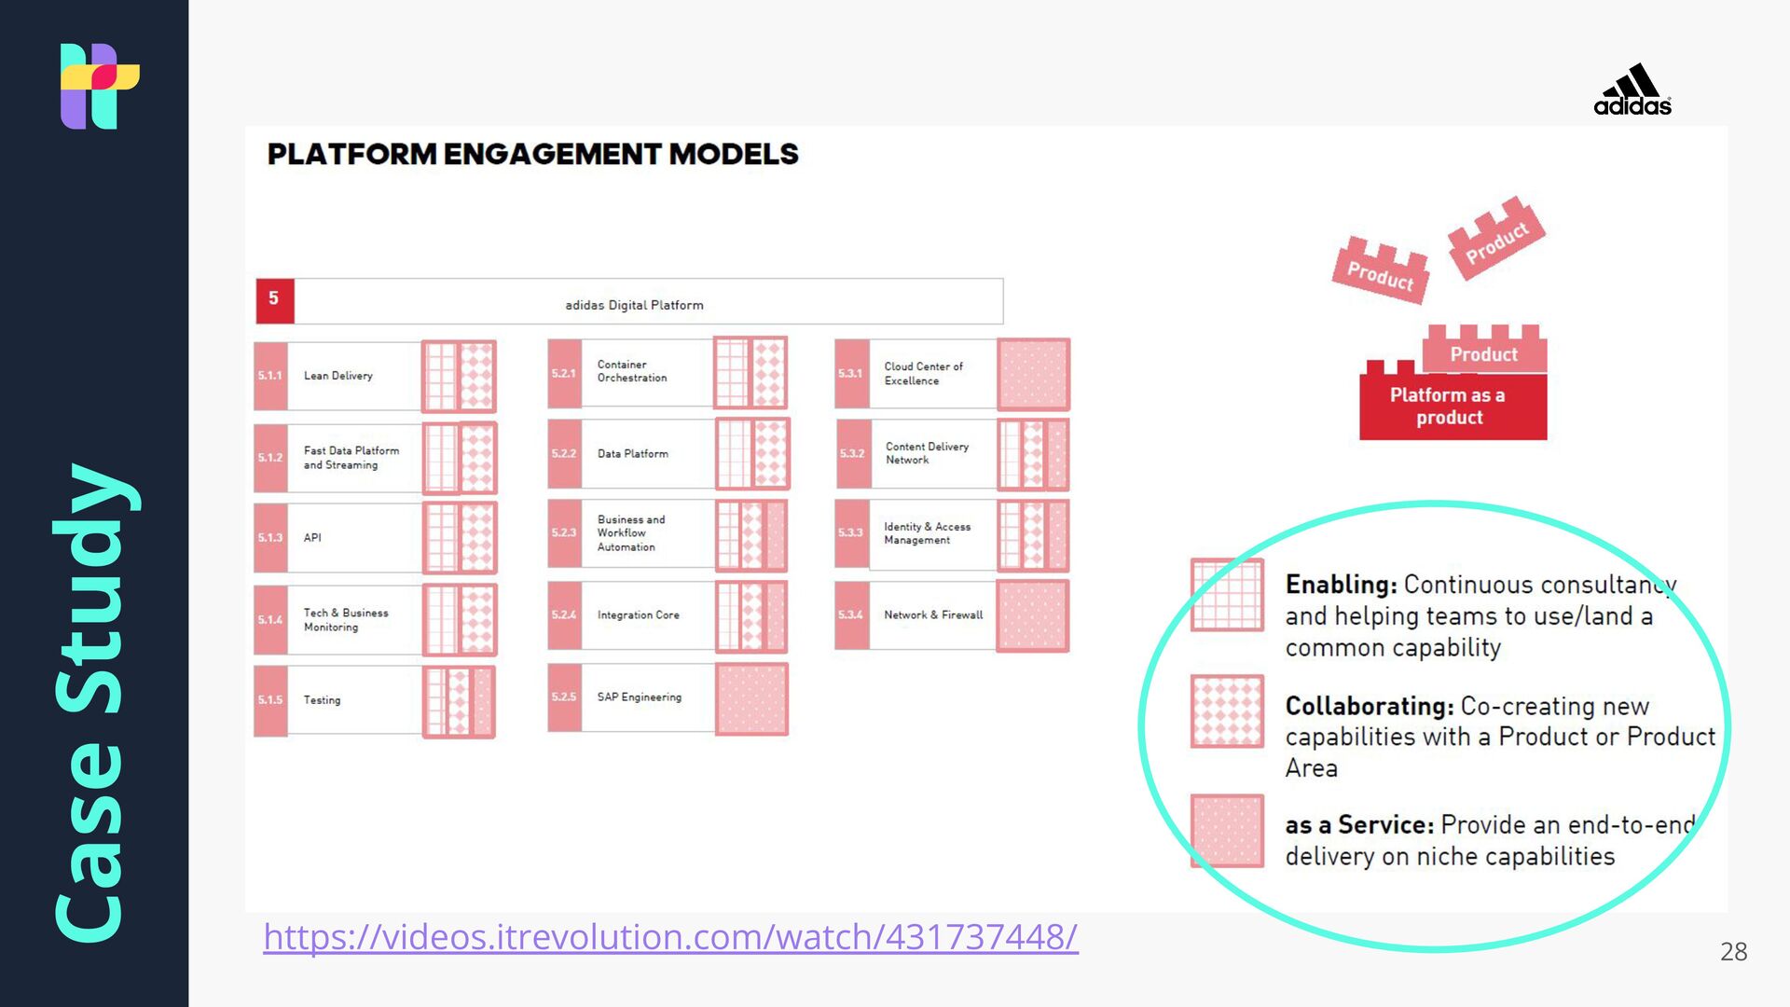Click the Network & Firewall pattern icon
This screenshot has height=1007, width=1790.
coord(1033,616)
